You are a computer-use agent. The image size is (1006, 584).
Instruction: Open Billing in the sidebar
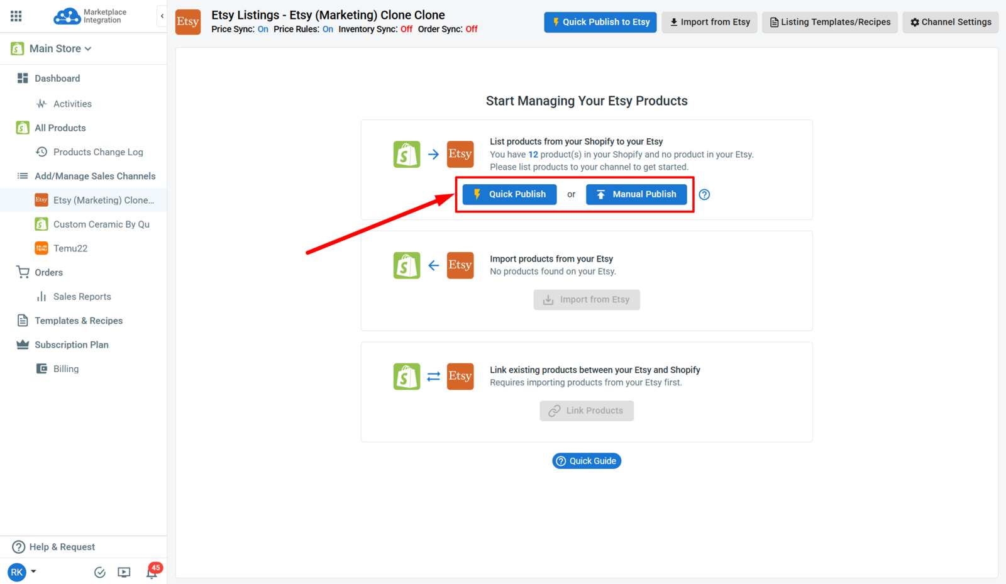coord(66,369)
